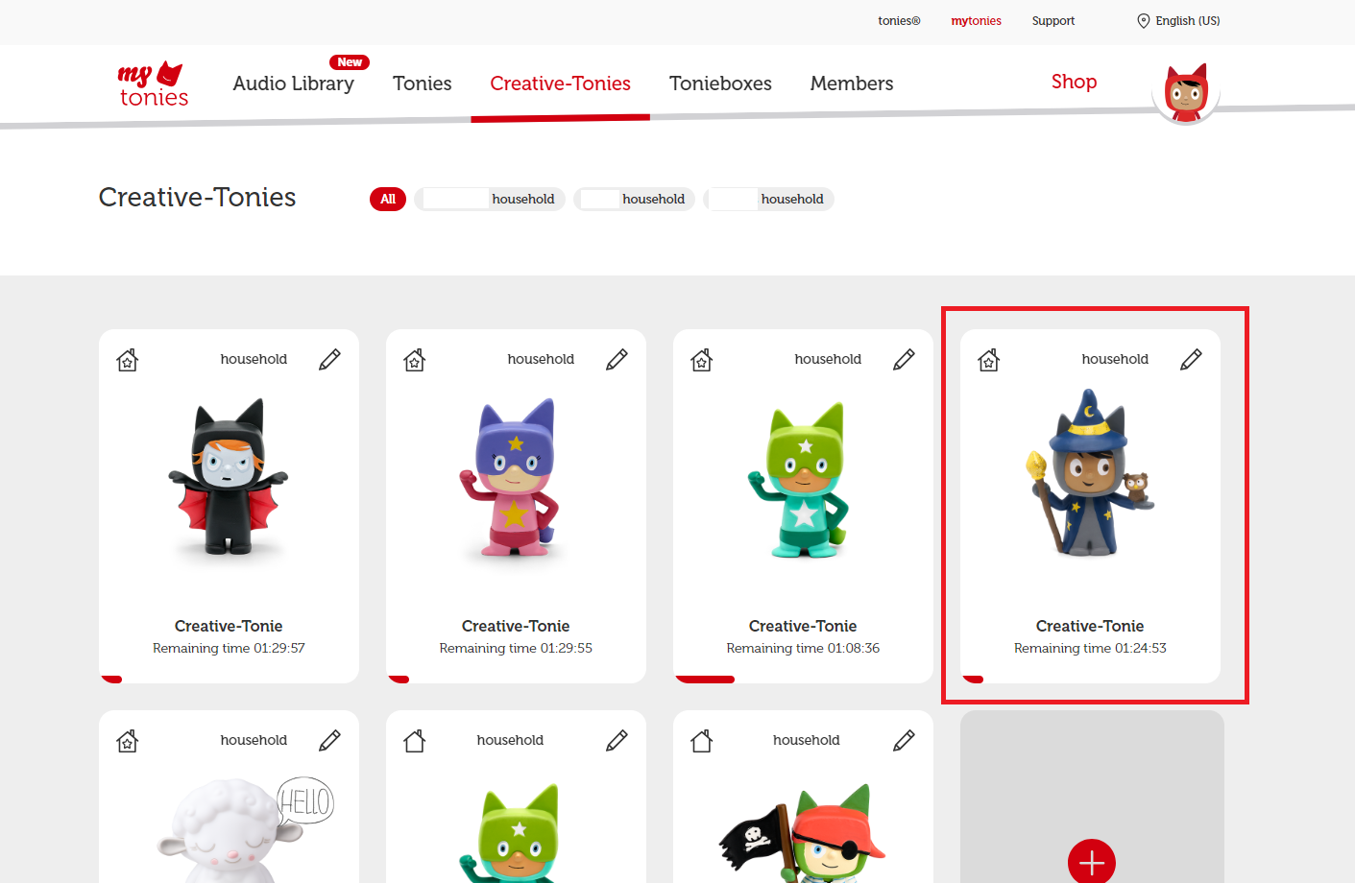This screenshot has width=1355, height=883.
Task: Click the house icon on the sheep Tonie card
Action: tap(128, 741)
